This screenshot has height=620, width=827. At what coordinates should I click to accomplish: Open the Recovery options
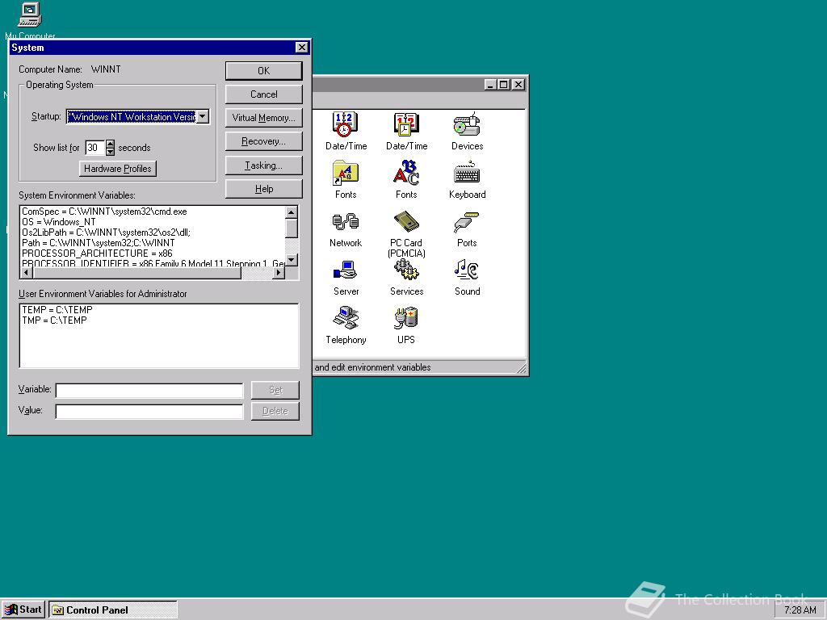(264, 141)
